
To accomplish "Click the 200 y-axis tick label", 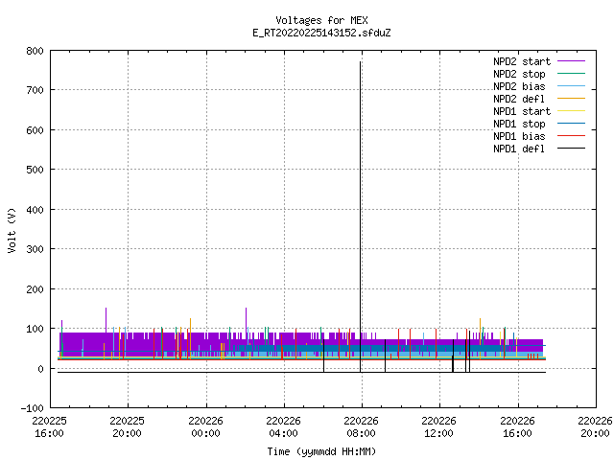I will [35, 289].
